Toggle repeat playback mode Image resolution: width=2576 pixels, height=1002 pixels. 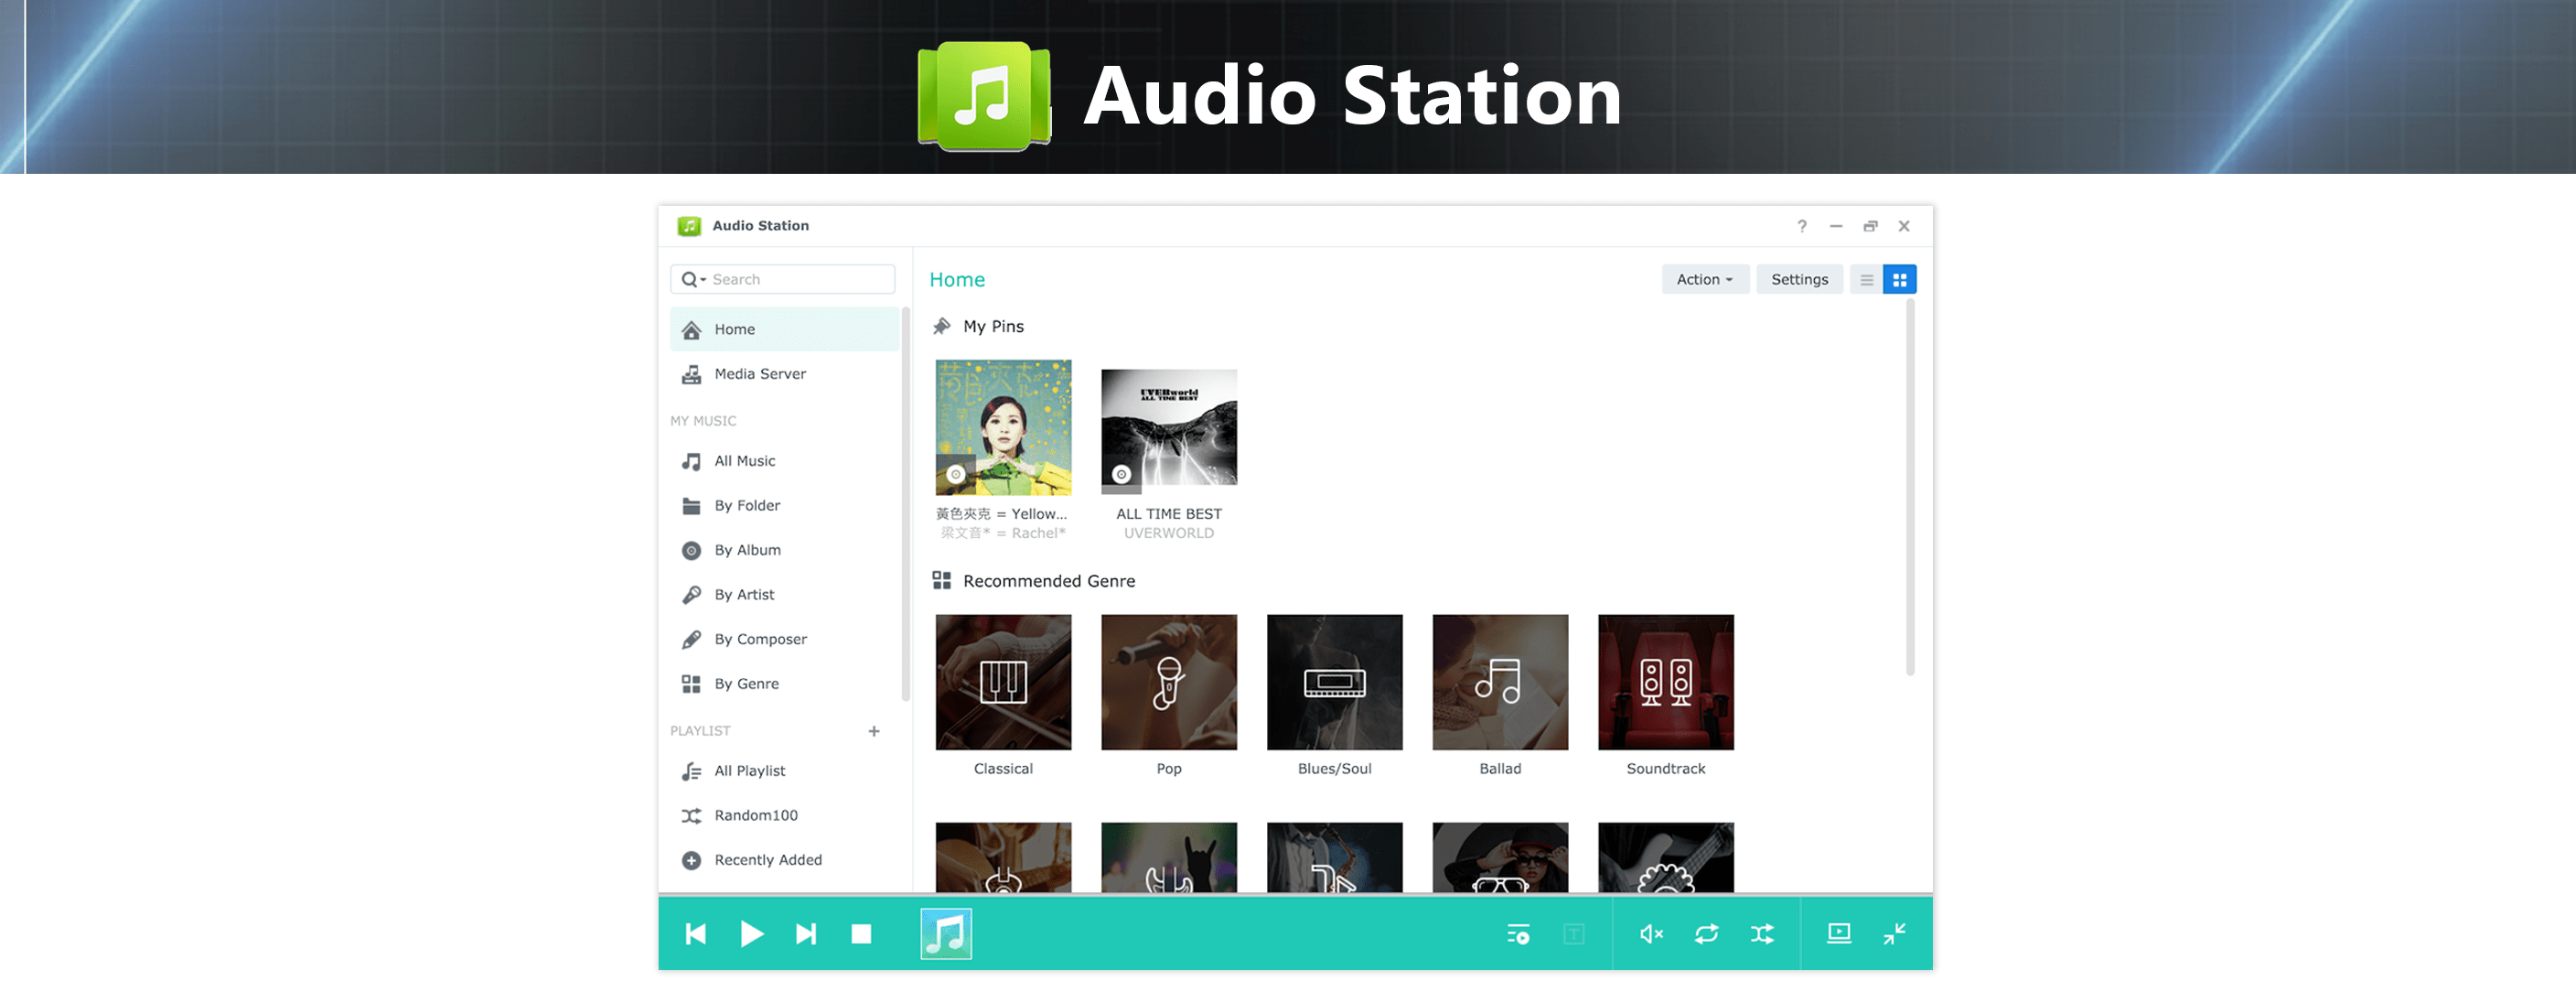click(x=1707, y=933)
